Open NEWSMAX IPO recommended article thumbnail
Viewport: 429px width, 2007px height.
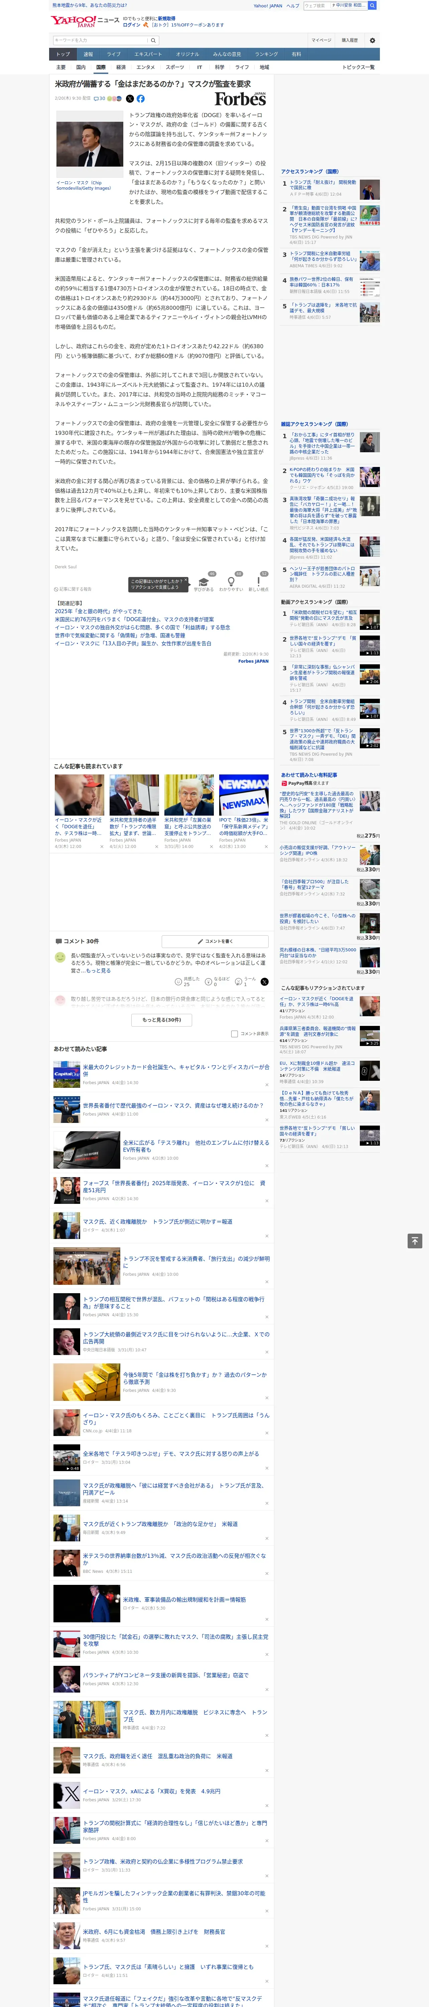[243, 795]
